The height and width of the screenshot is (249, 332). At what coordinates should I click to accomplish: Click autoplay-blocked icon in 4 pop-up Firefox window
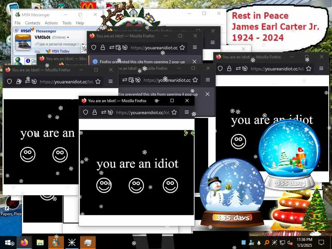[138, 80]
